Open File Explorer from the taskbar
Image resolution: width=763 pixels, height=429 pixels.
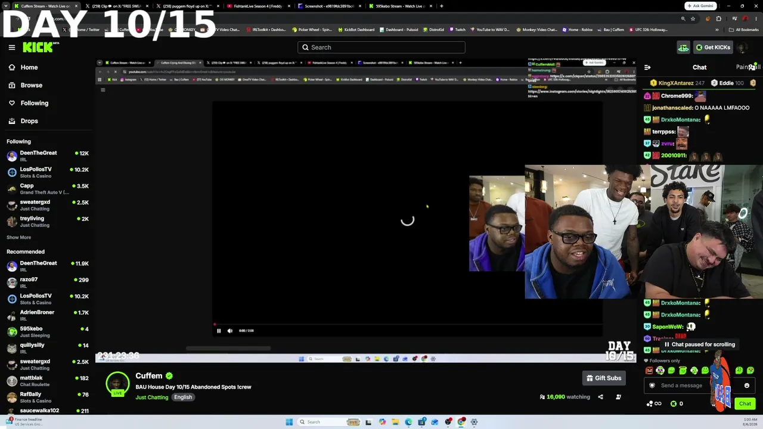point(395,422)
